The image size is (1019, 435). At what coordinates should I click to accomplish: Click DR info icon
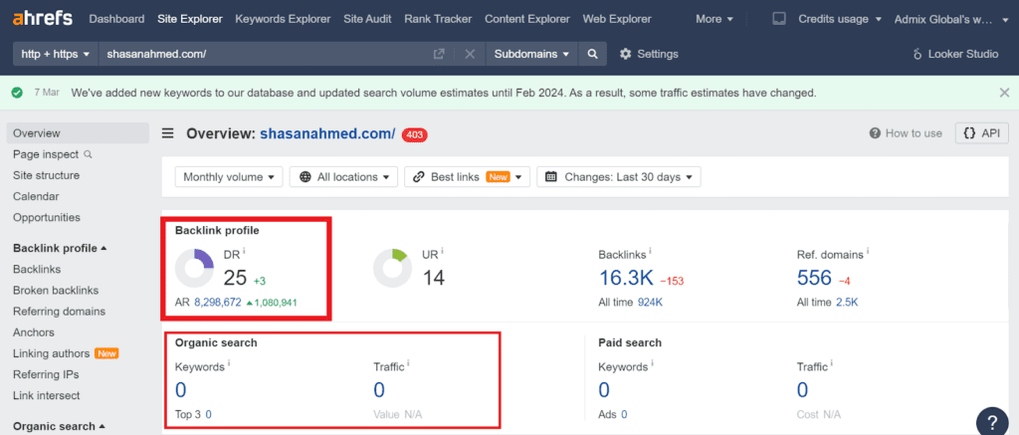click(x=244, y=251)
